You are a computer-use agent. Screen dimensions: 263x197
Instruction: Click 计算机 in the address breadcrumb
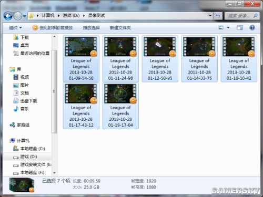48,16
